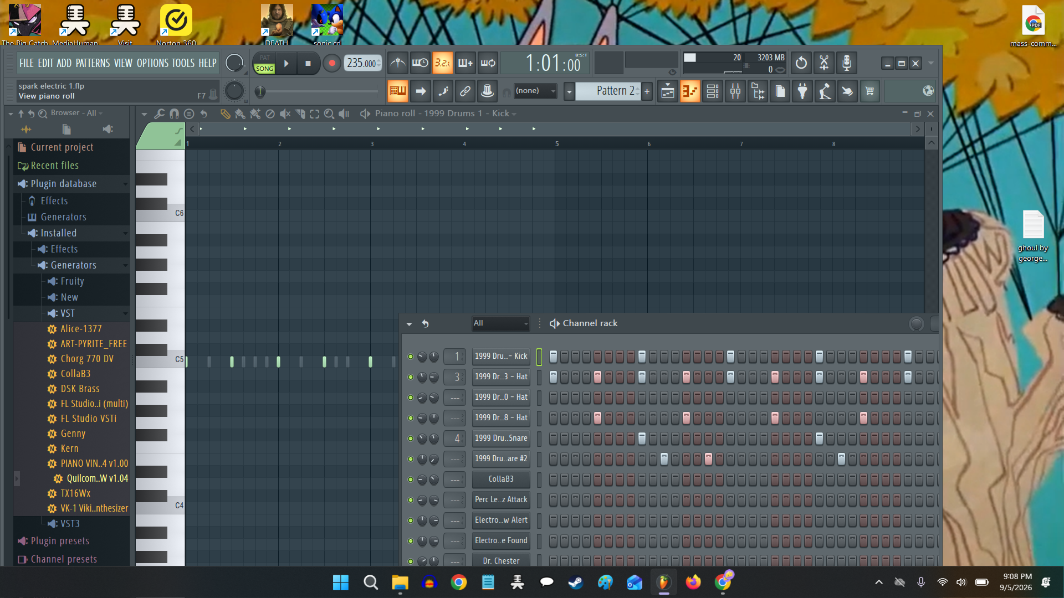Click the record button
This screenshot has height=598, width=1064.
pos(331,63)
